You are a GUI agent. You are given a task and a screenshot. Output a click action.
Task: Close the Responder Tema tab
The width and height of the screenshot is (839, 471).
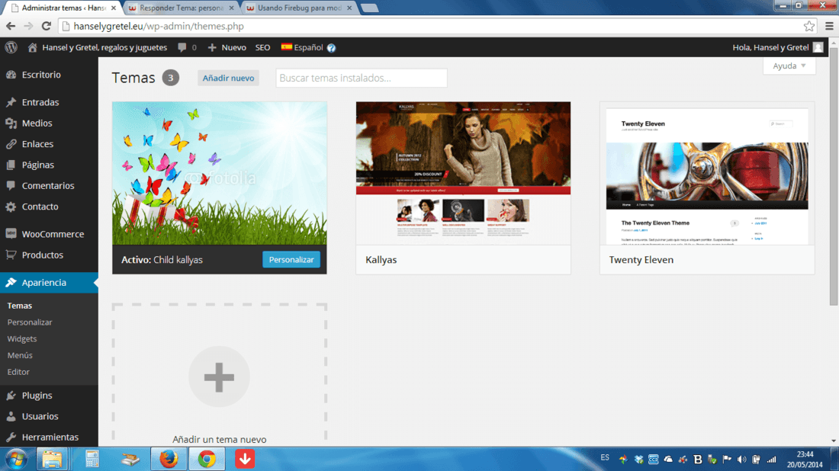(232, 8)
